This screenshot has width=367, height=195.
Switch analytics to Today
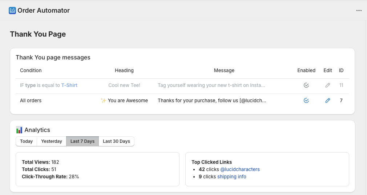(27, 141)
